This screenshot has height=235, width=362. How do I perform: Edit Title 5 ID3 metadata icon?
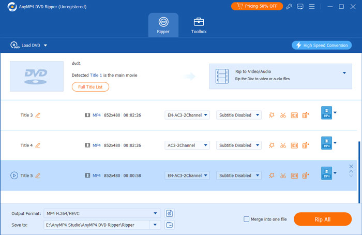[x=294, y=175]
